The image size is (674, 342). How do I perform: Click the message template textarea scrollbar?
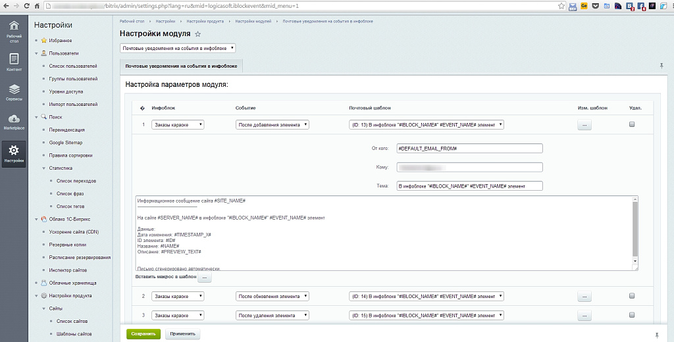(635, 232)
